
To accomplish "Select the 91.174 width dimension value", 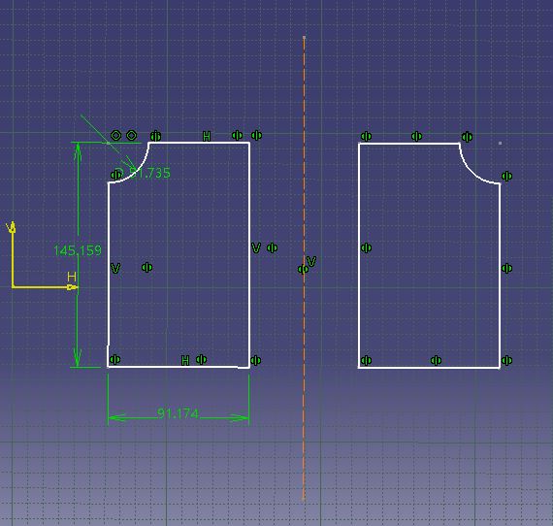I will (179, 413).
